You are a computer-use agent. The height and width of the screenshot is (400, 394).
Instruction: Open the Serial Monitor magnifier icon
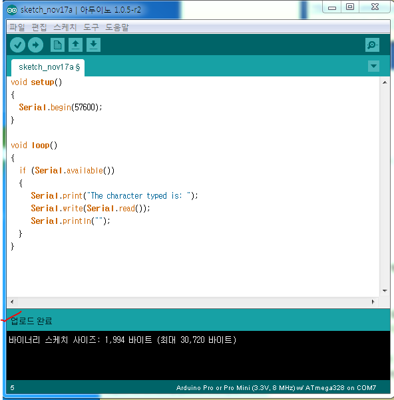pyautogui.click(x=372, y=45)
